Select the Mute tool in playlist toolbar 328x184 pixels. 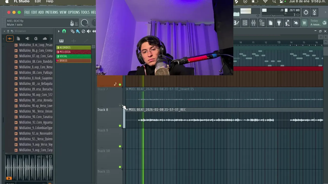click(89, 31)
